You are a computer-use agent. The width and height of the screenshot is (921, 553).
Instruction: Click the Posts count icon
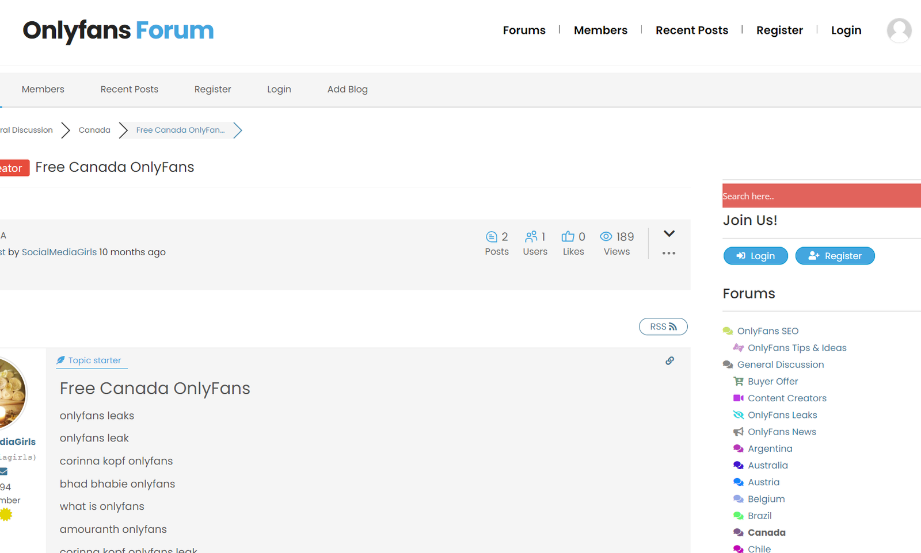point(491,237)
